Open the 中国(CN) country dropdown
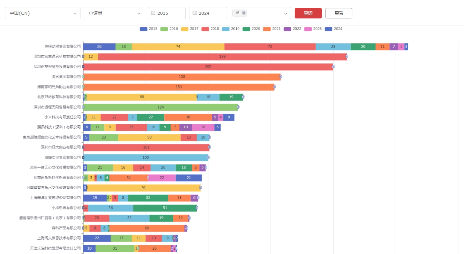The image size is (464, 254). [x=43, y=13]
